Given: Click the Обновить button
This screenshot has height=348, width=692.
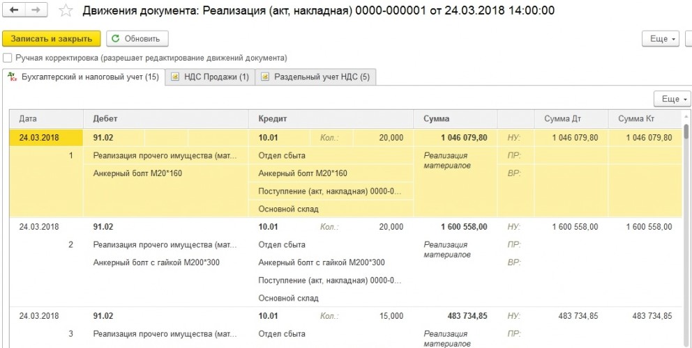Looking at the screenshot, I should [x=136, y=39].
